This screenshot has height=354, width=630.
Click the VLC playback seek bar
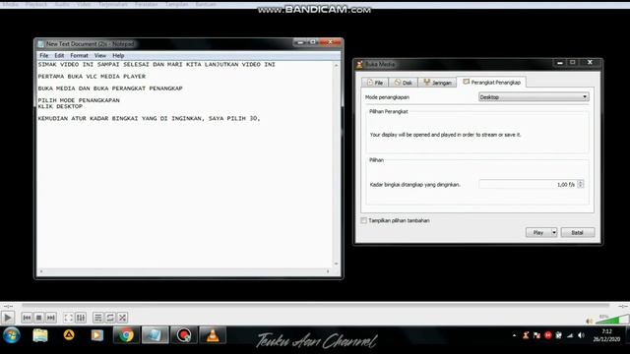[x=315, y=306]
